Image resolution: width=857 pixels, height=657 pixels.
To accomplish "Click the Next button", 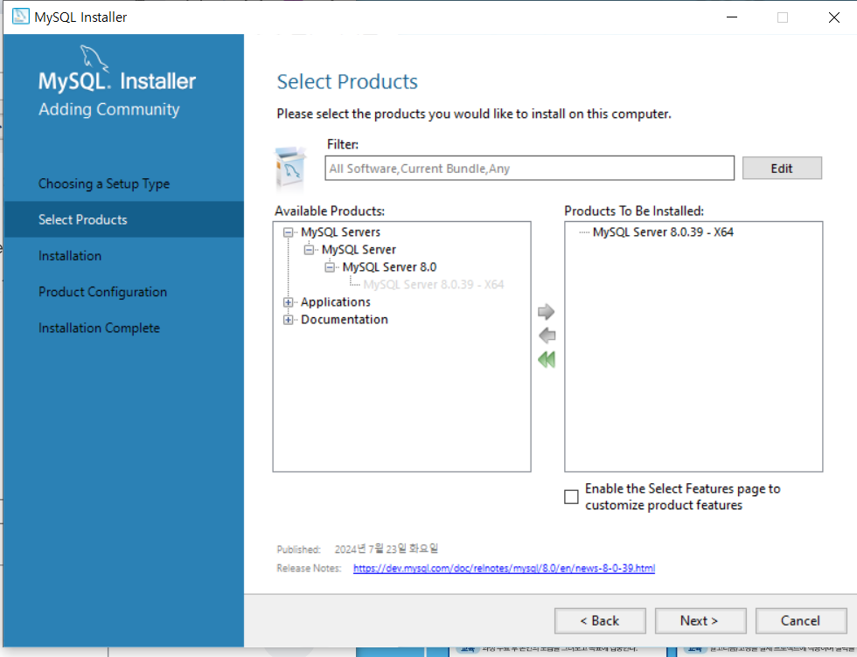I will 700,621.
